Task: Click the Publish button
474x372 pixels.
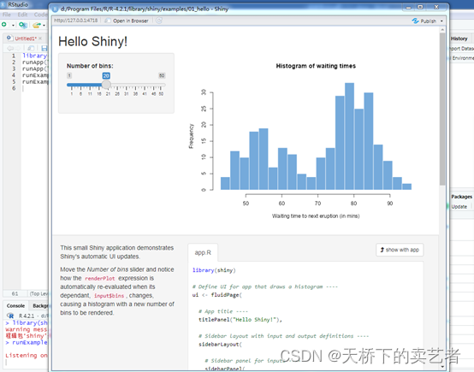Action: pos(424,21)
